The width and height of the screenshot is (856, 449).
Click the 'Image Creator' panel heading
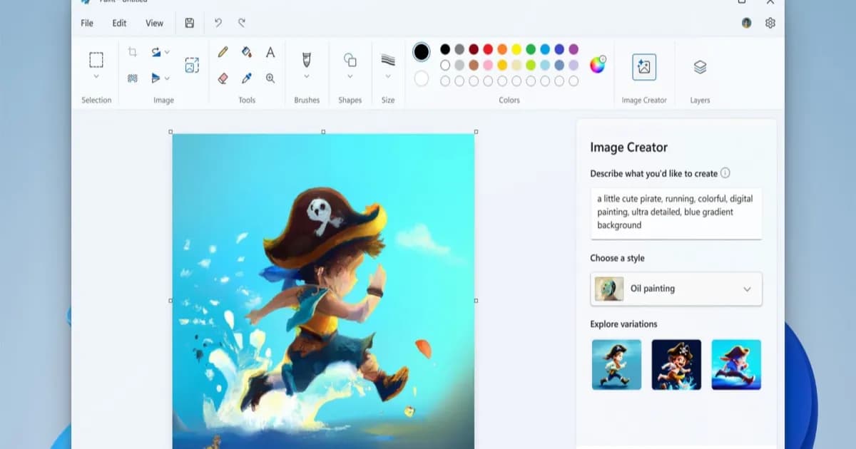point(628,148)
